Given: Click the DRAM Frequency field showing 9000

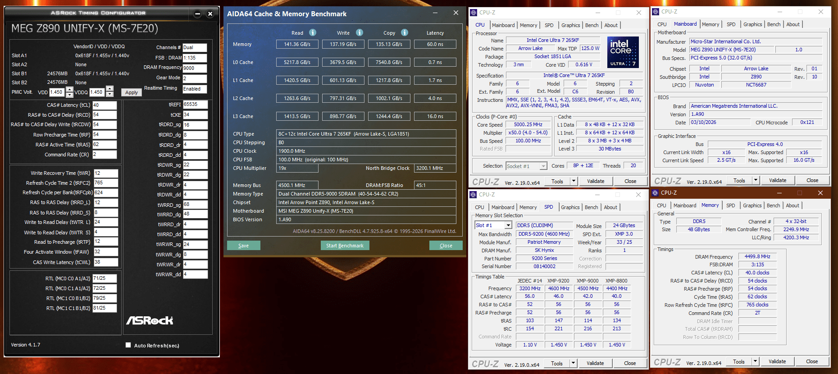Looking at the screenshot, I should click(x=195, y=68).
